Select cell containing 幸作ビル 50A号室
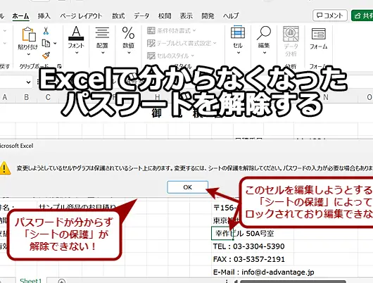373x283 pixels. pyautogui.click(x=222, y=233)
